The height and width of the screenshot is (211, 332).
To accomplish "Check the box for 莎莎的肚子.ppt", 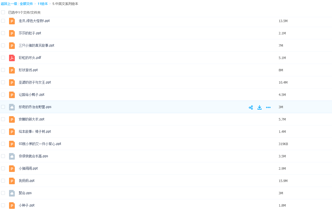I will tap(3, 33).
